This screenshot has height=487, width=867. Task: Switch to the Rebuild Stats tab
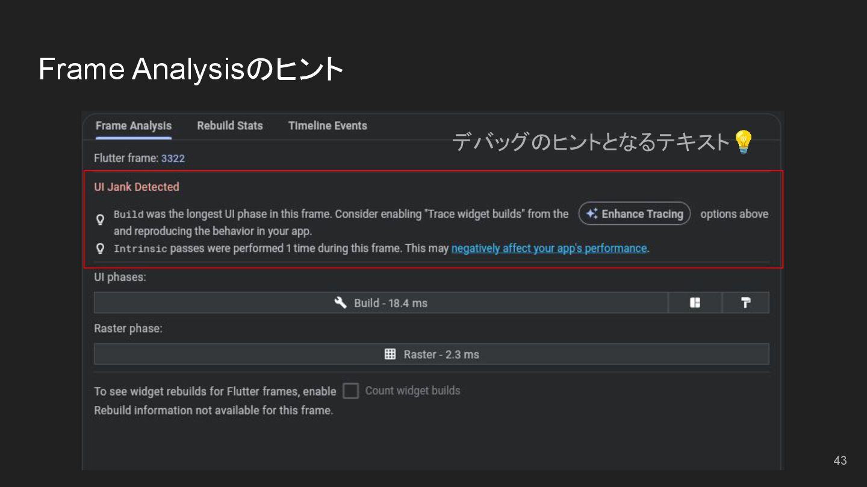[x=229, y=126]
